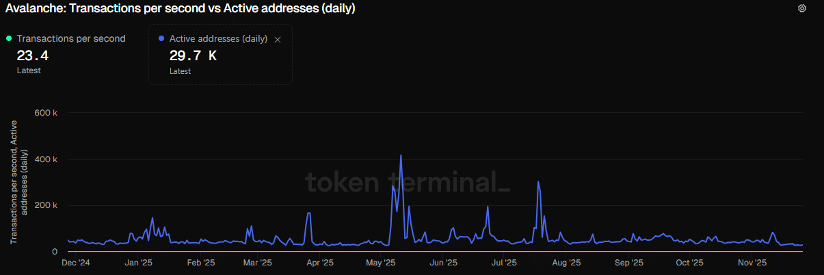This screenshot has height=275, width=824.
Task: Click the green Transactions per second dot
Action: [8, 39]
